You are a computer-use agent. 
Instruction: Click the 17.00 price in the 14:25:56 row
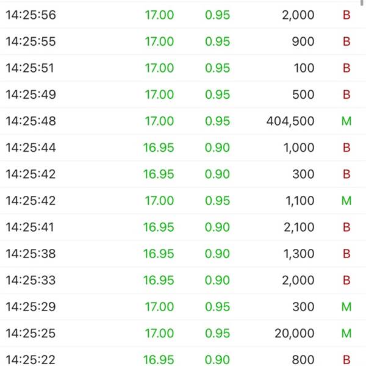(x=159, y=15)
